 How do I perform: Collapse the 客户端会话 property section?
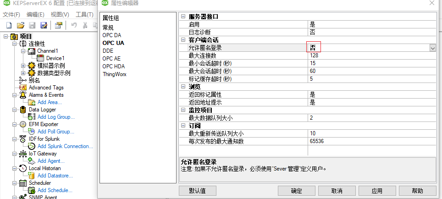pyautogui.click(x=183, y=40)
